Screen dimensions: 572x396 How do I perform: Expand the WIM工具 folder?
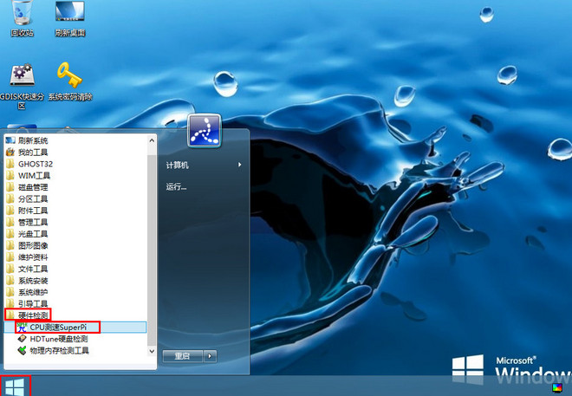click(x=34, y=175)
